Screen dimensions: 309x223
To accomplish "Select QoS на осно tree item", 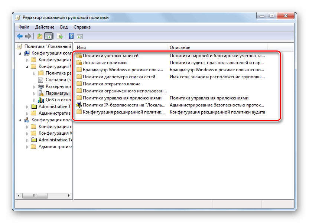I will tap(58, 100).
